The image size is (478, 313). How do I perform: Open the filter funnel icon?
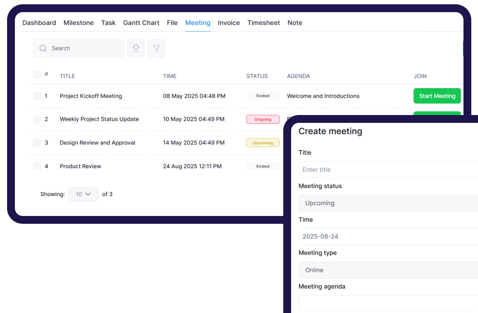click(x=156, y=48)
